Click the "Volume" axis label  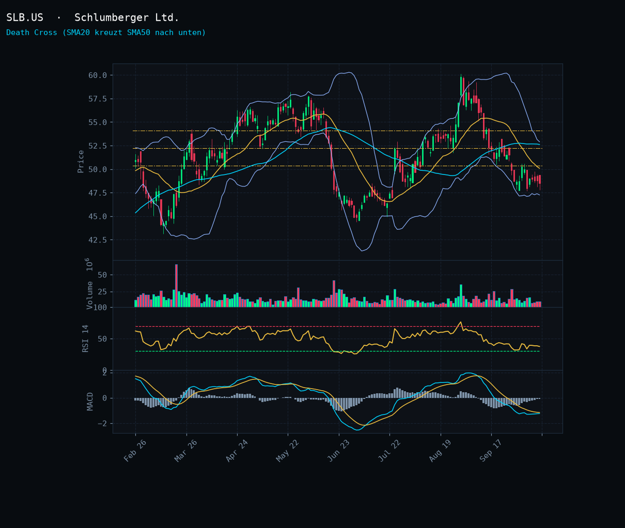(x=89, y=295)
